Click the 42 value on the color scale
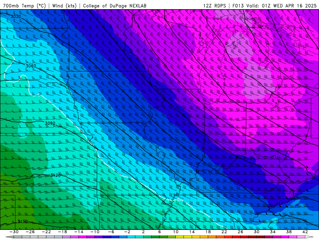The height and width of the screenshot is (239, 319). 305,232
